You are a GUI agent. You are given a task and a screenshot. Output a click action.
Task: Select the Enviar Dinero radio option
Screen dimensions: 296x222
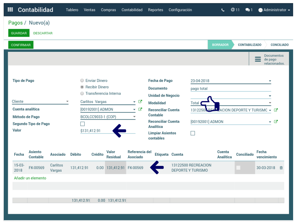(82, 81)
